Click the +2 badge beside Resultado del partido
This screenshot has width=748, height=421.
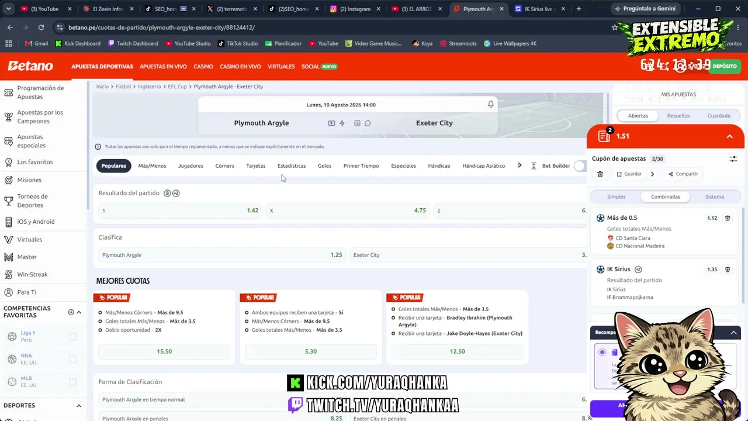pyautogui.click(x=176, y=193)
